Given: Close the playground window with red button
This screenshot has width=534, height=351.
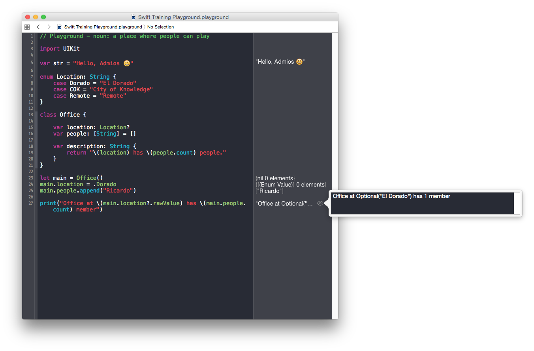Looking at the screenshot, I should [28, 17].
